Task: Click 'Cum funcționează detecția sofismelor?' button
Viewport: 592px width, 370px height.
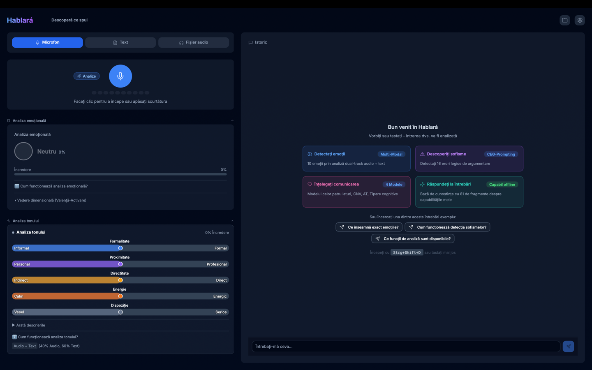Action: (x=447, y=227)
